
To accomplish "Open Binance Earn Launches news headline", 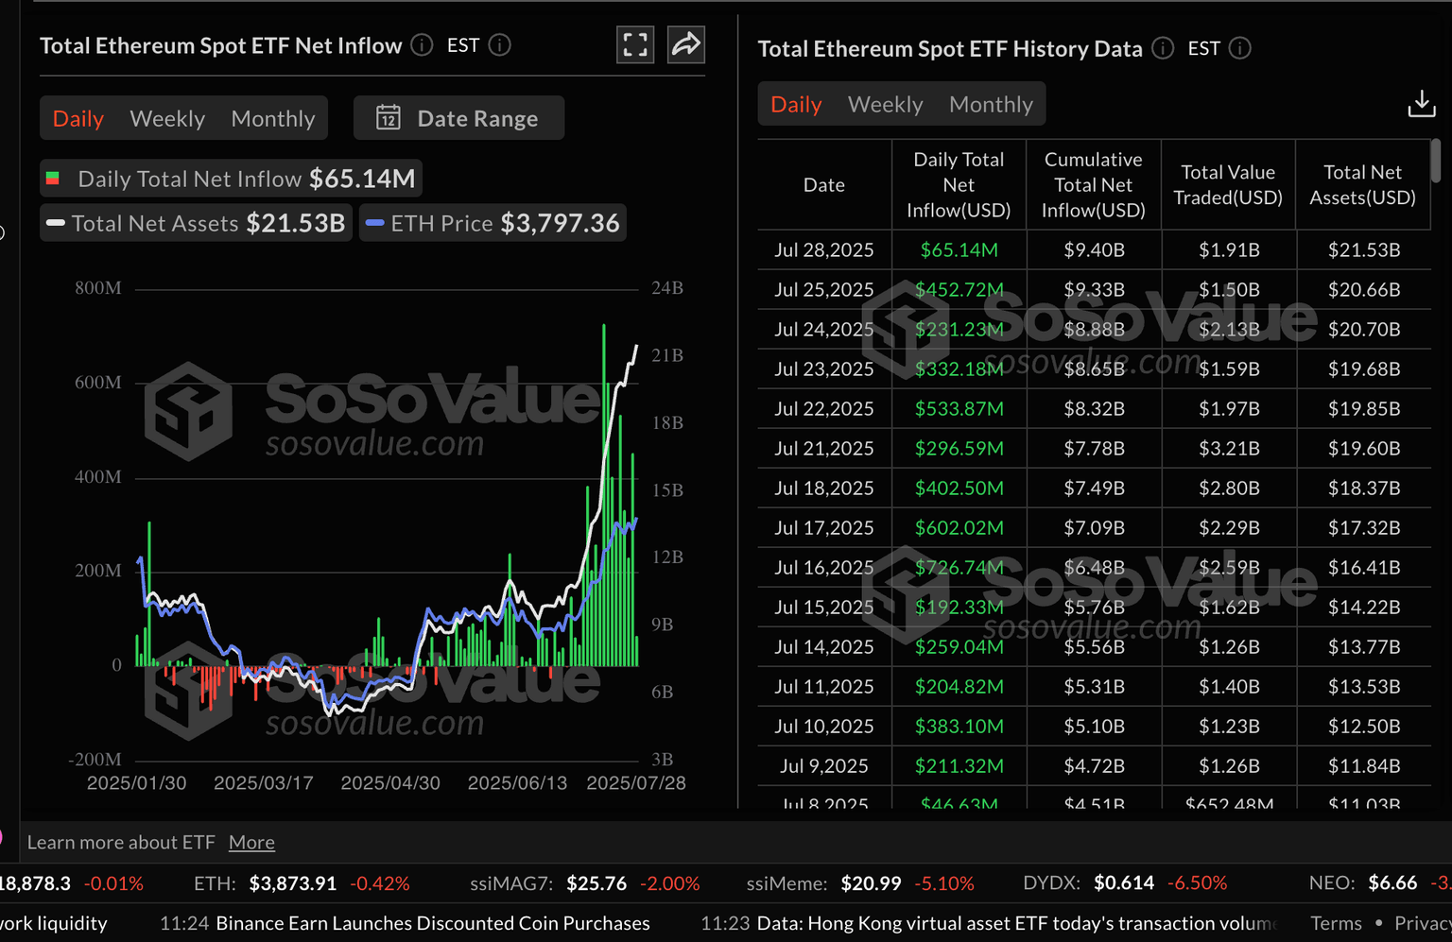I will (x=432, y=923).
